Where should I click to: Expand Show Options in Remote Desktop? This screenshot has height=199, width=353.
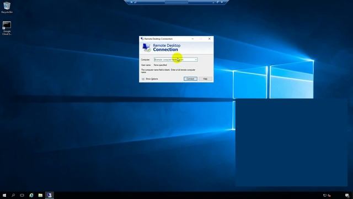click(149, 78)
